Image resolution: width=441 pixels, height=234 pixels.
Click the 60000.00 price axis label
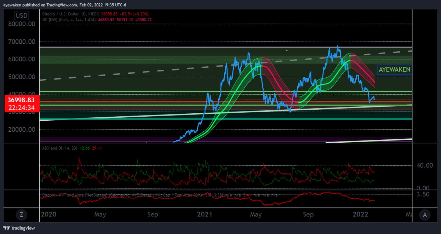[x=22, y=59]
